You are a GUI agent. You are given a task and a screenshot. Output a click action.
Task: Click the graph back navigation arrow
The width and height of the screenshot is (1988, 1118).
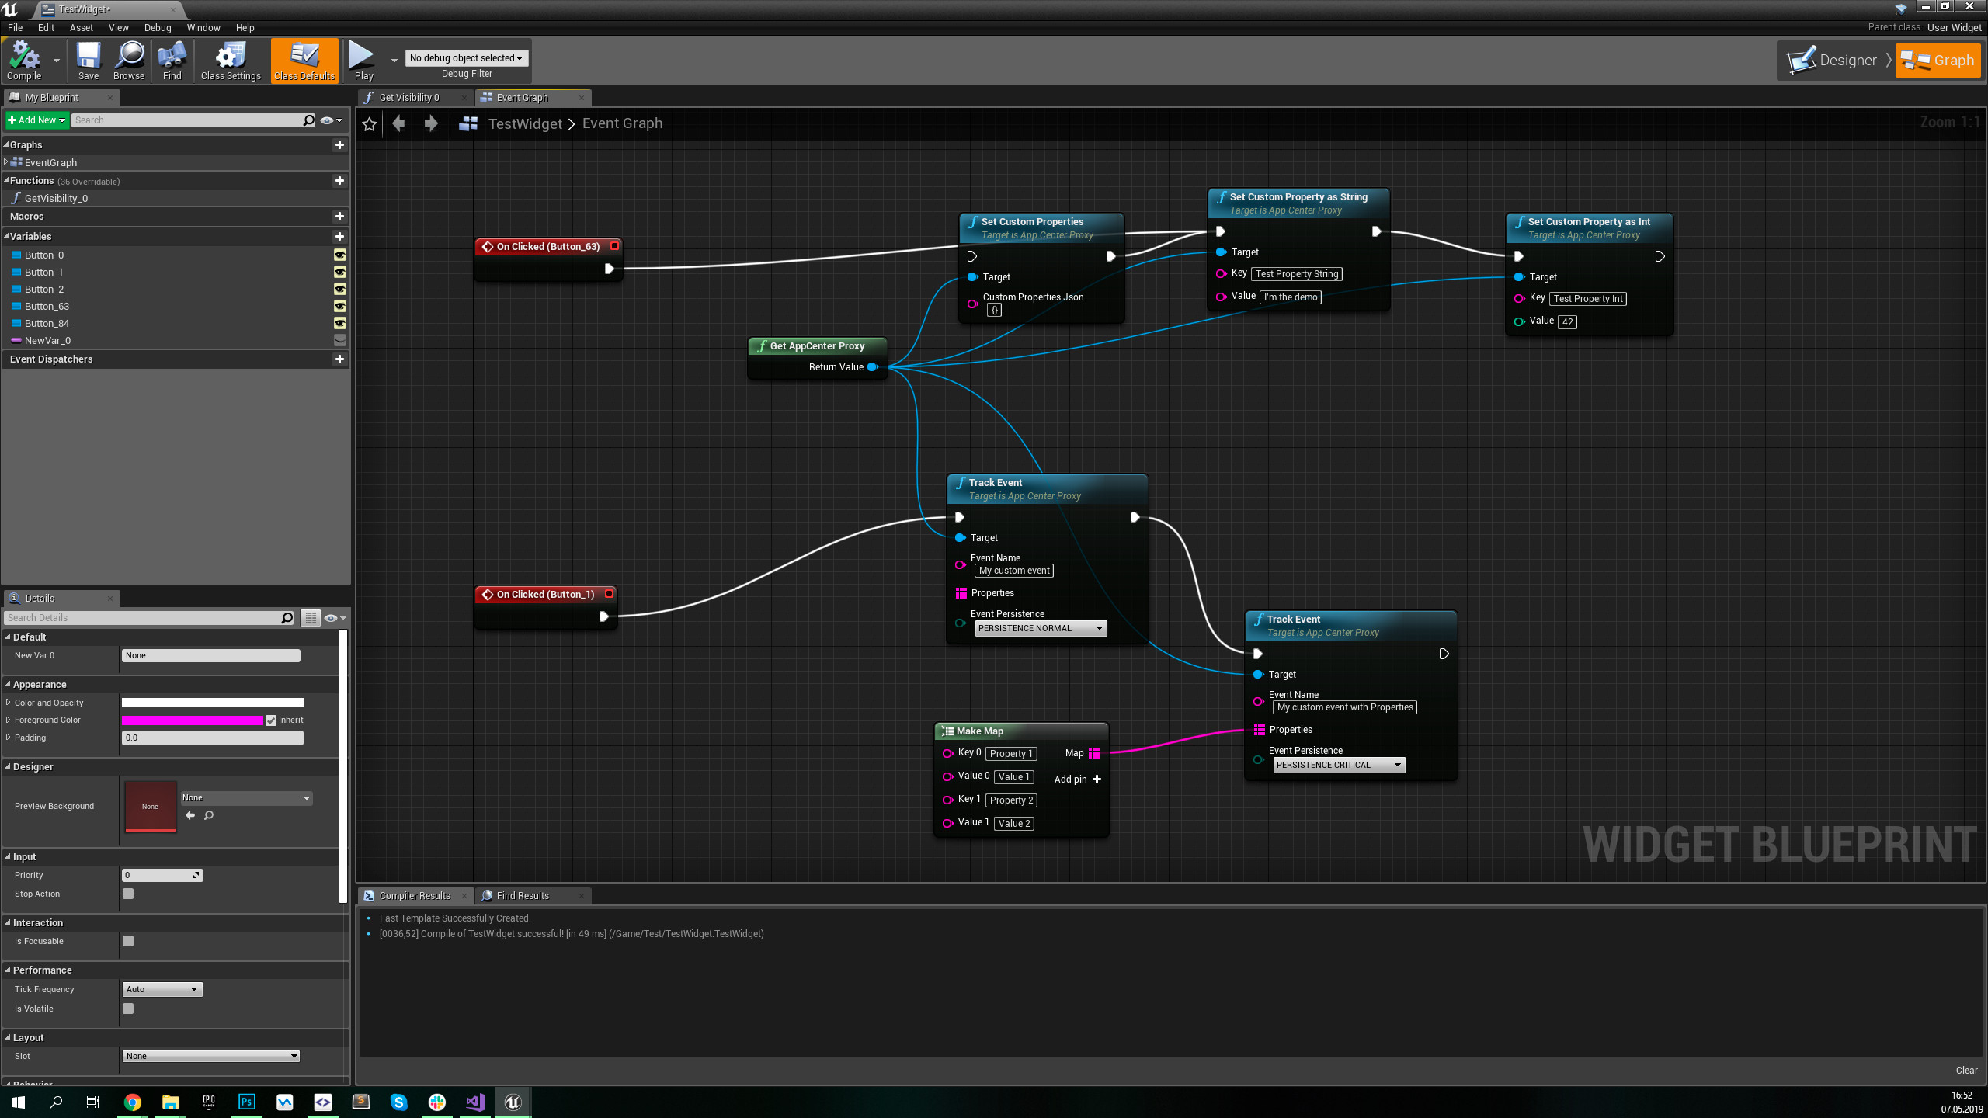pyautogui.click(x=399, y=123)
